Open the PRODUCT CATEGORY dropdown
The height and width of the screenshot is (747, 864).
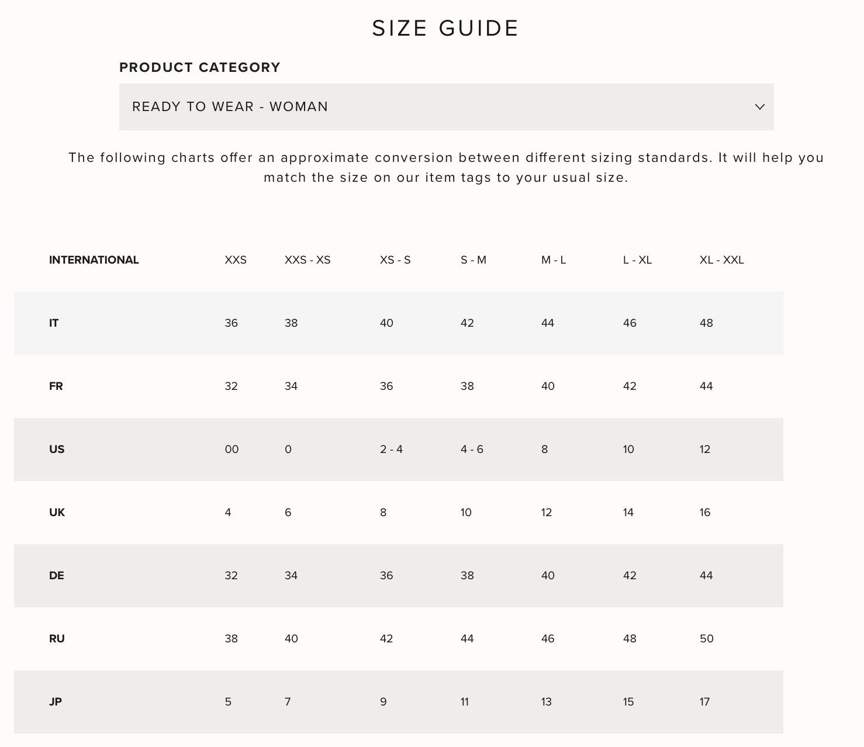[446, 107]
